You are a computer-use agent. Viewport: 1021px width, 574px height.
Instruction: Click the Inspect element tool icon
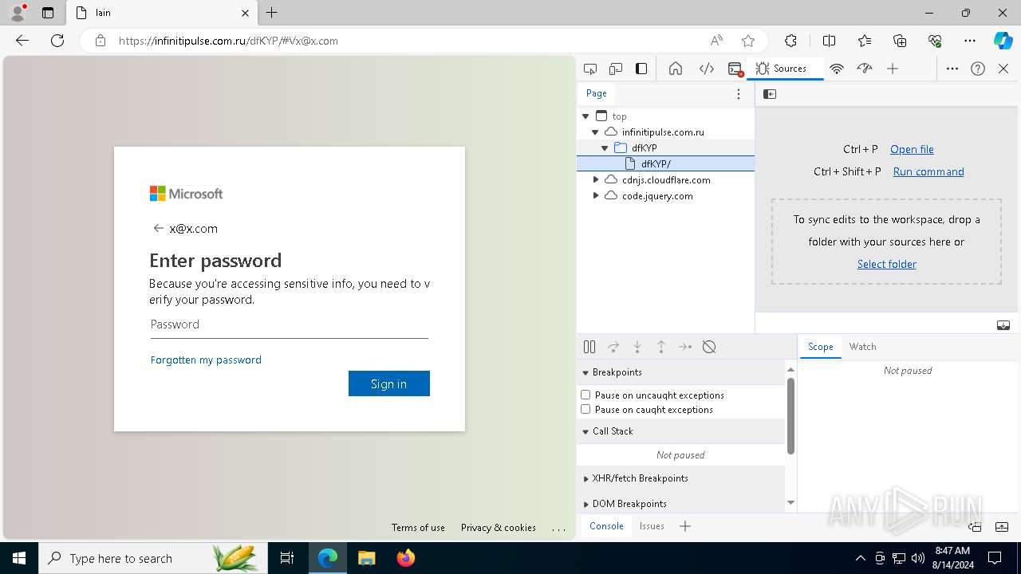click(590, 69)
